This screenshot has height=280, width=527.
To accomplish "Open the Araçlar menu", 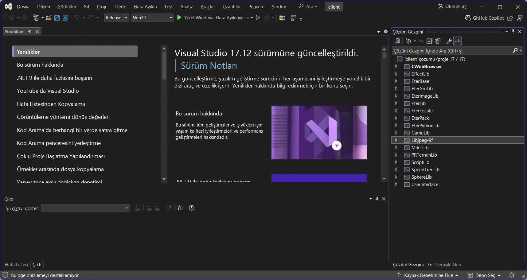I will tap(208, 6).
